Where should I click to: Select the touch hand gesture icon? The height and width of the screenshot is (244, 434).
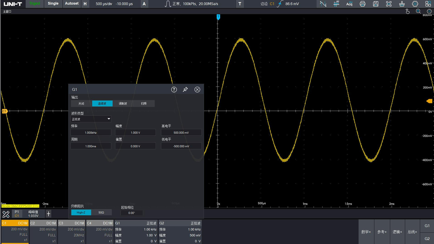(x=408, y=11)
